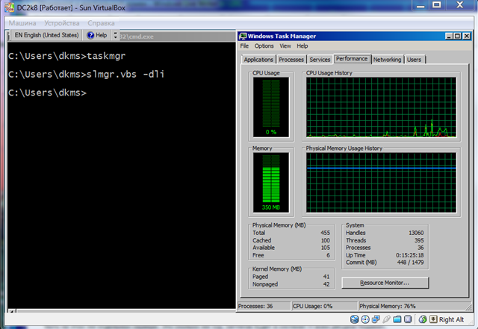Click 'Processes: 36' in the status bar
The image size is (478, 329).
(x=255, y=306)
